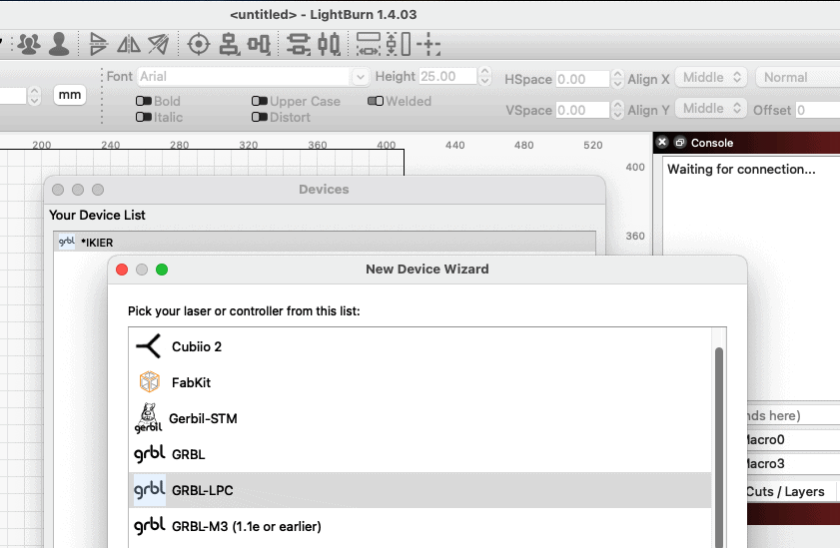
Task: Open the align vertical-centers toolbar icon
Action: [259, 44]
